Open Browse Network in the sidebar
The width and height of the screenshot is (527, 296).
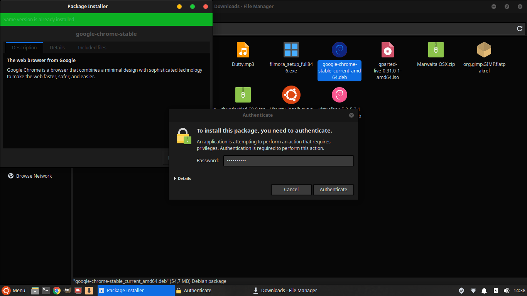click(x=34, y=176)
